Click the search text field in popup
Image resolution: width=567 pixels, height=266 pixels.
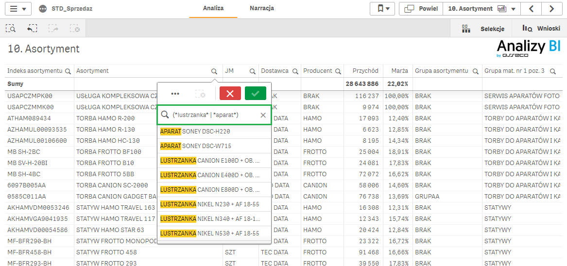pyautogui.click(x=214, y=115)
